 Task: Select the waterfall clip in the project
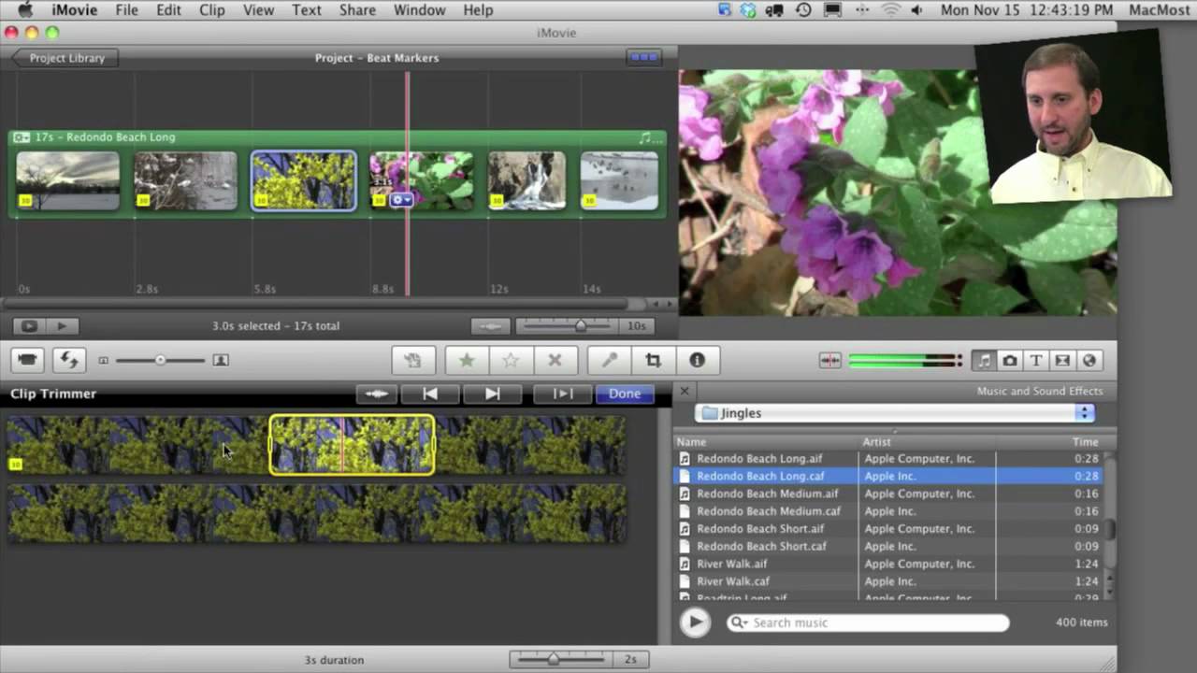(x=526, y=180)
